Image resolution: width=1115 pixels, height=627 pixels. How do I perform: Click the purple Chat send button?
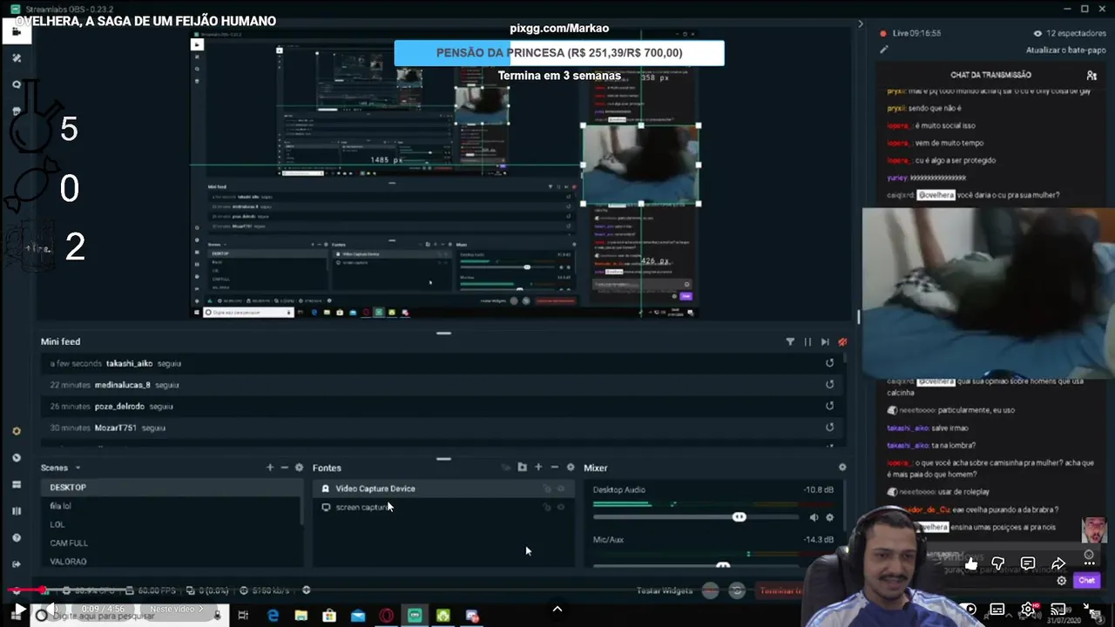(x=1086, y=581)
